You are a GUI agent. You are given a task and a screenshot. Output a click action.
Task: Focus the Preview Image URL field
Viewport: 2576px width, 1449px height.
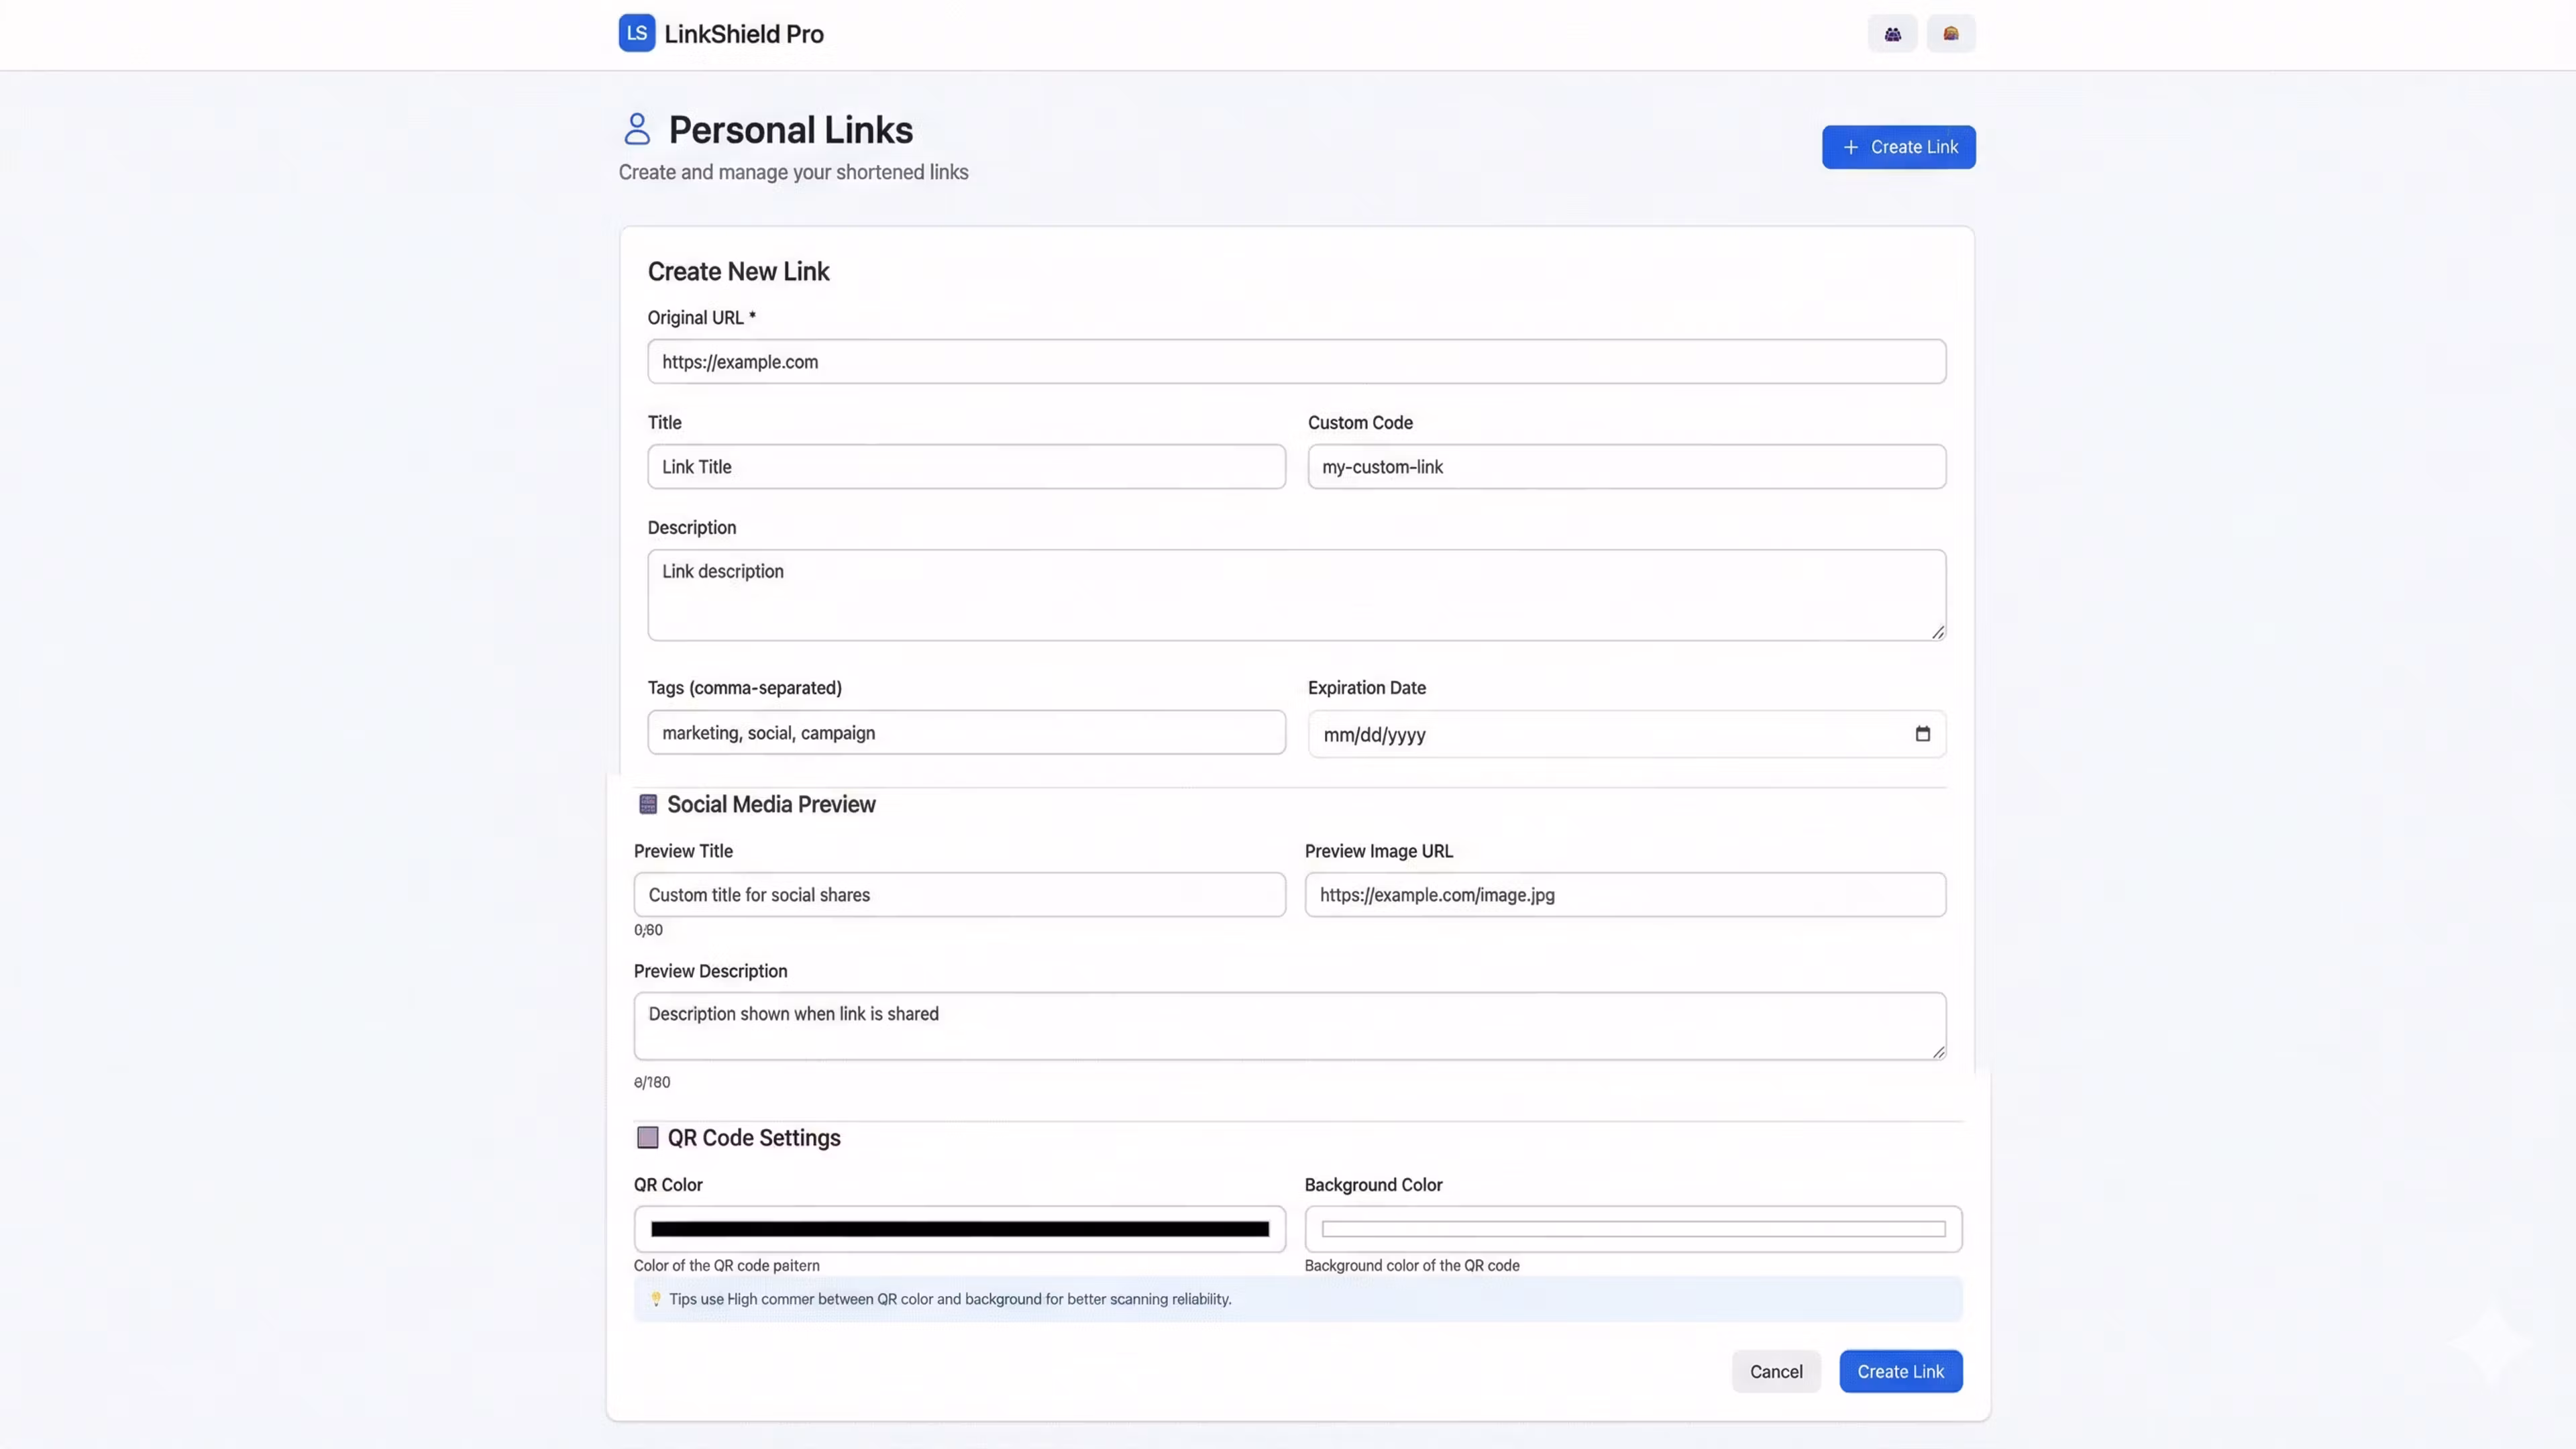1624,895
